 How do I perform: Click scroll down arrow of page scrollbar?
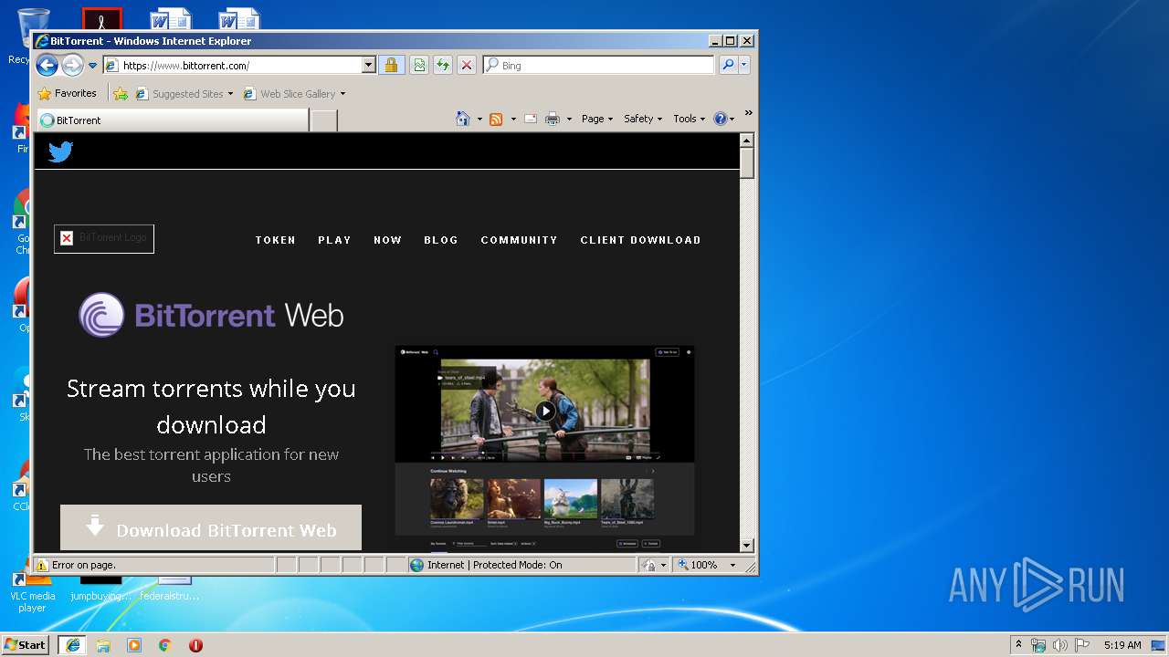[746, 545]
